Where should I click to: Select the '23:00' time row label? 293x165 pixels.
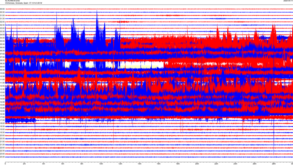coord(2,154)
